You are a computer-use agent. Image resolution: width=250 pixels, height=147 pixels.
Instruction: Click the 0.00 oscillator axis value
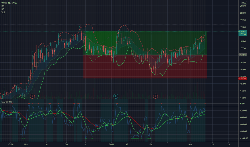(242, 103)
